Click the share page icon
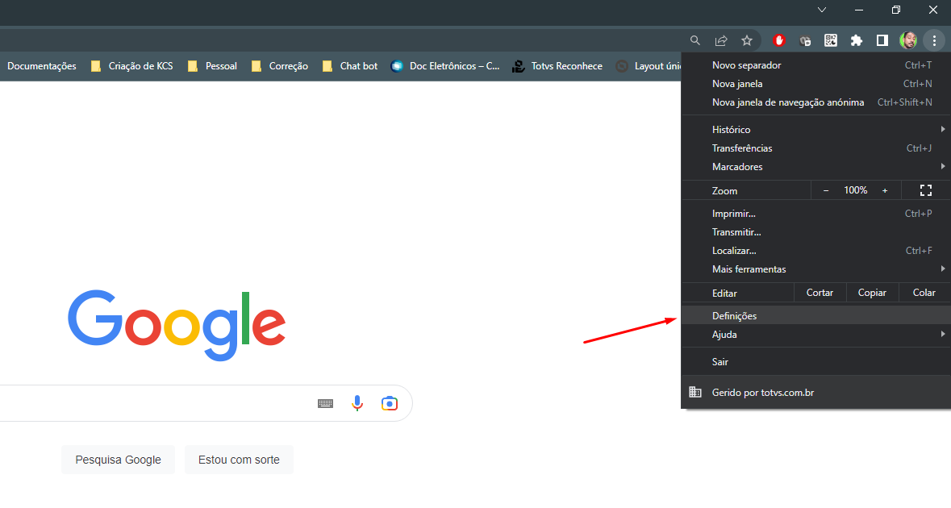The image size is (951, 508). coord(721,40)
